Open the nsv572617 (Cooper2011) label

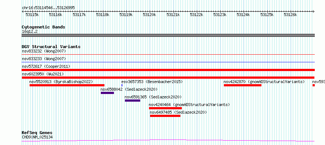click(46, 66)
